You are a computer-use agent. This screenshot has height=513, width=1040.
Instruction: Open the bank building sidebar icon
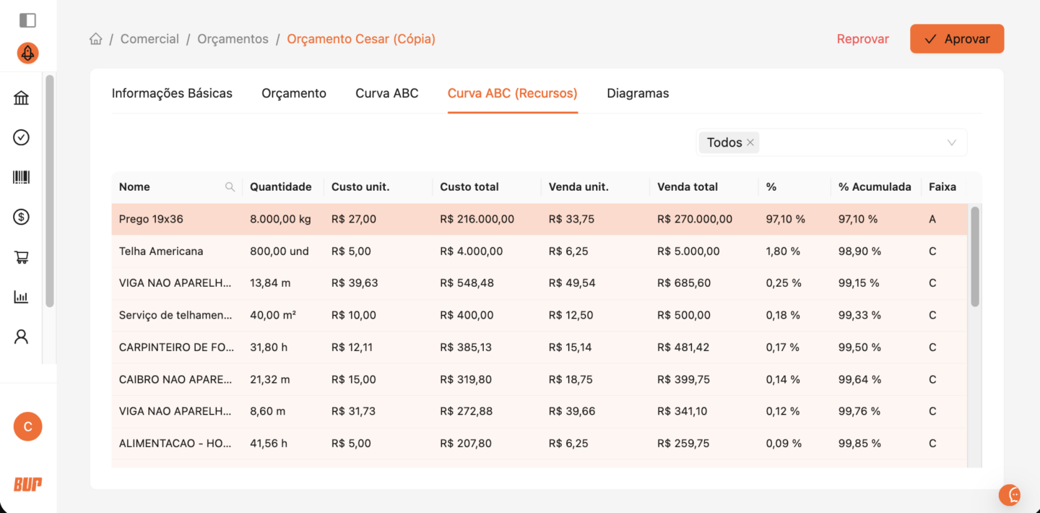coord(22,98)
